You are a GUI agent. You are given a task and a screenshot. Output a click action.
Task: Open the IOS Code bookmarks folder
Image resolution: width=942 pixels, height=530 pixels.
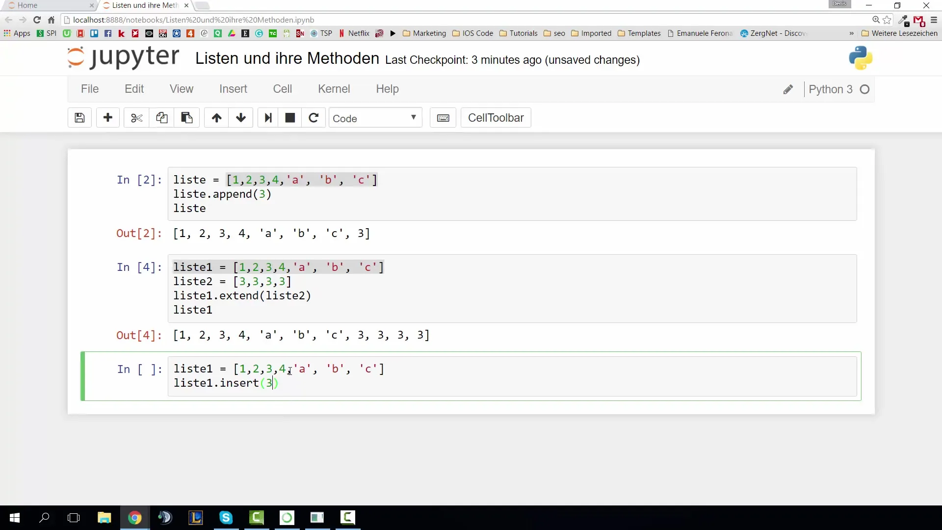coord(473,33)
